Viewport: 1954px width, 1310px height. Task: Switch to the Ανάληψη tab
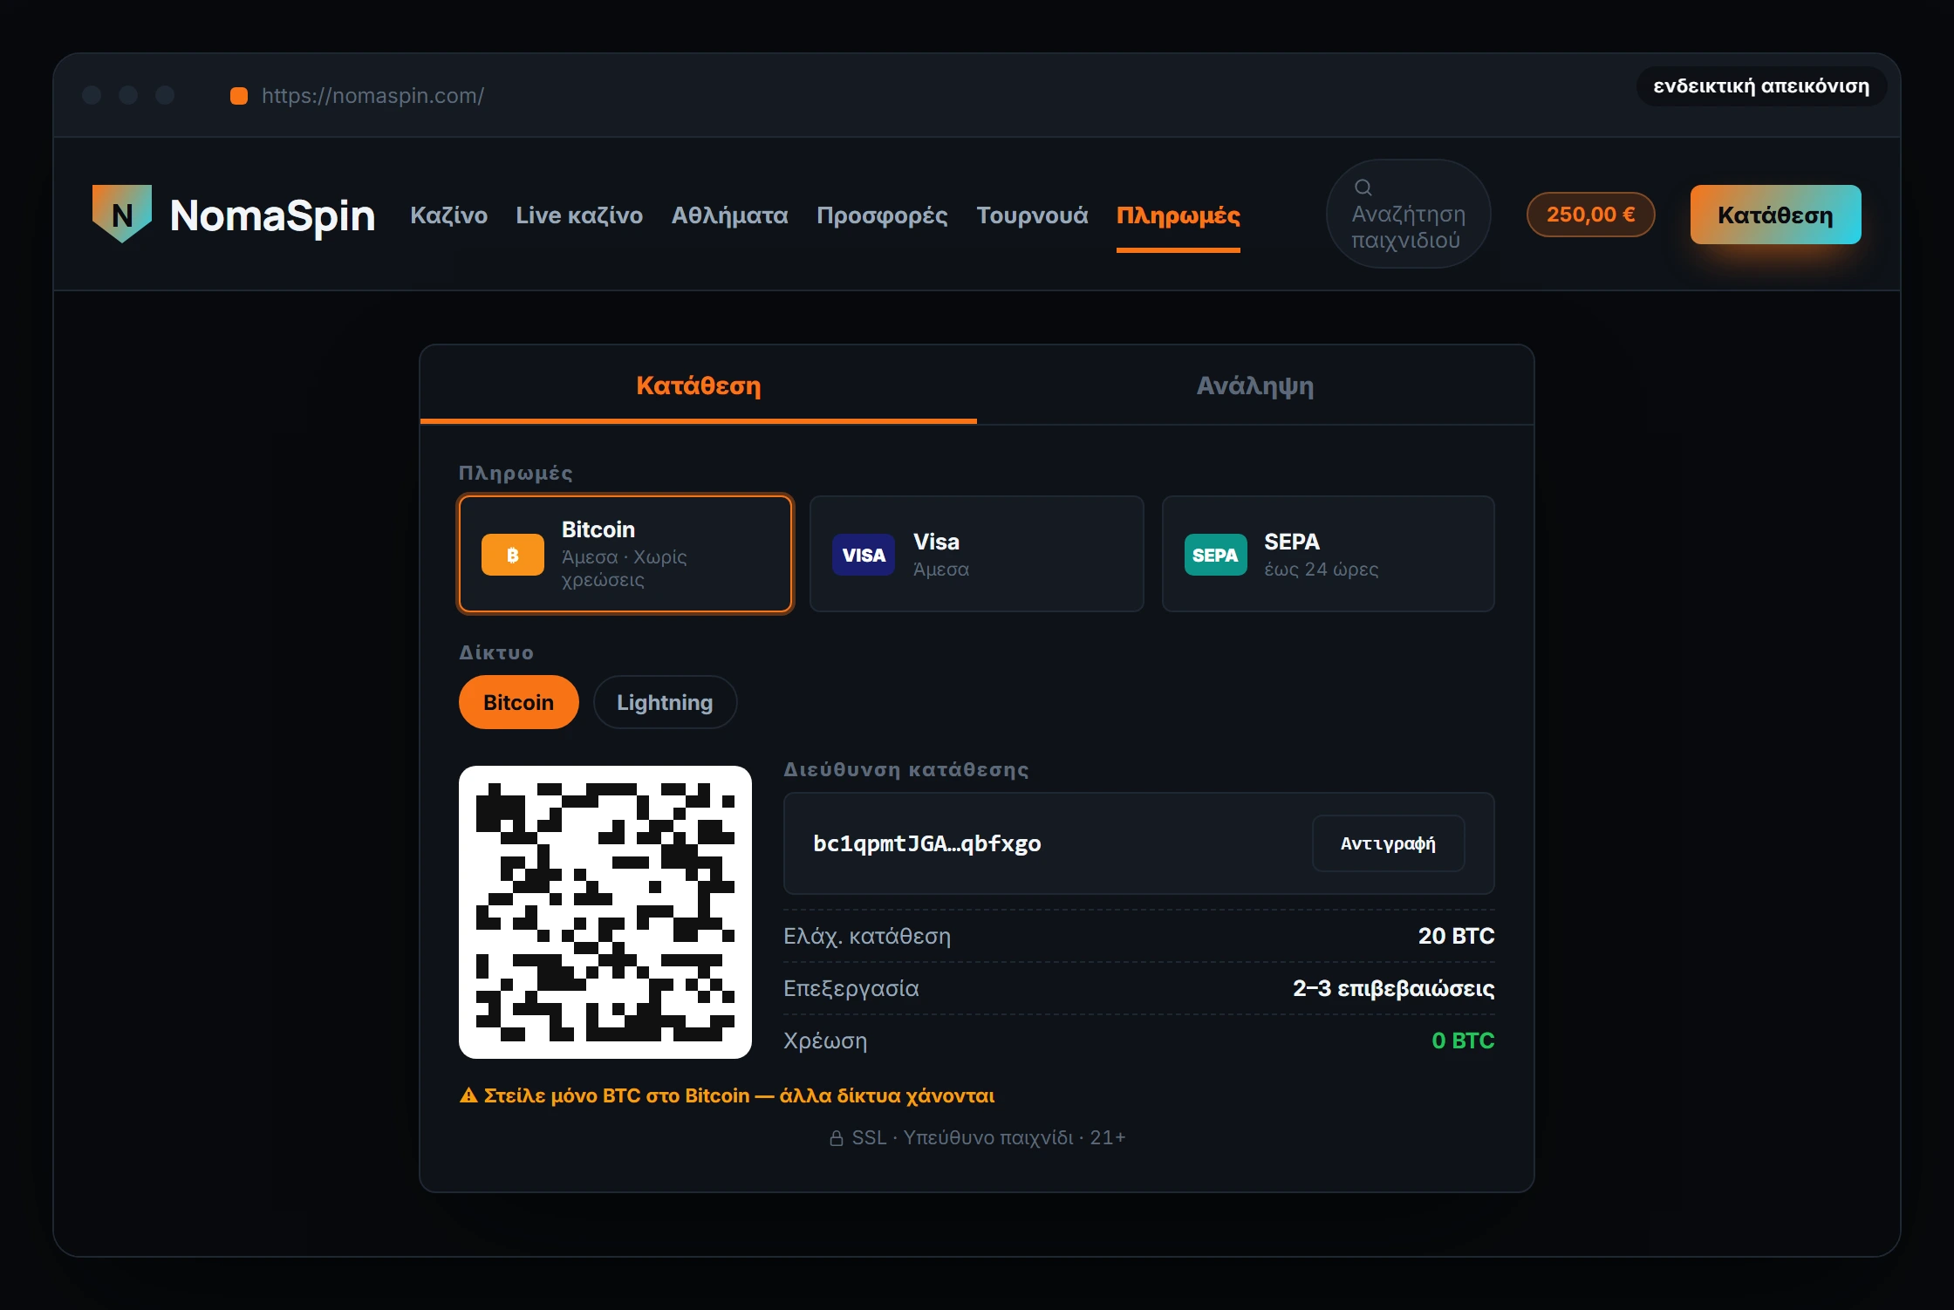tap(1255, 385)
